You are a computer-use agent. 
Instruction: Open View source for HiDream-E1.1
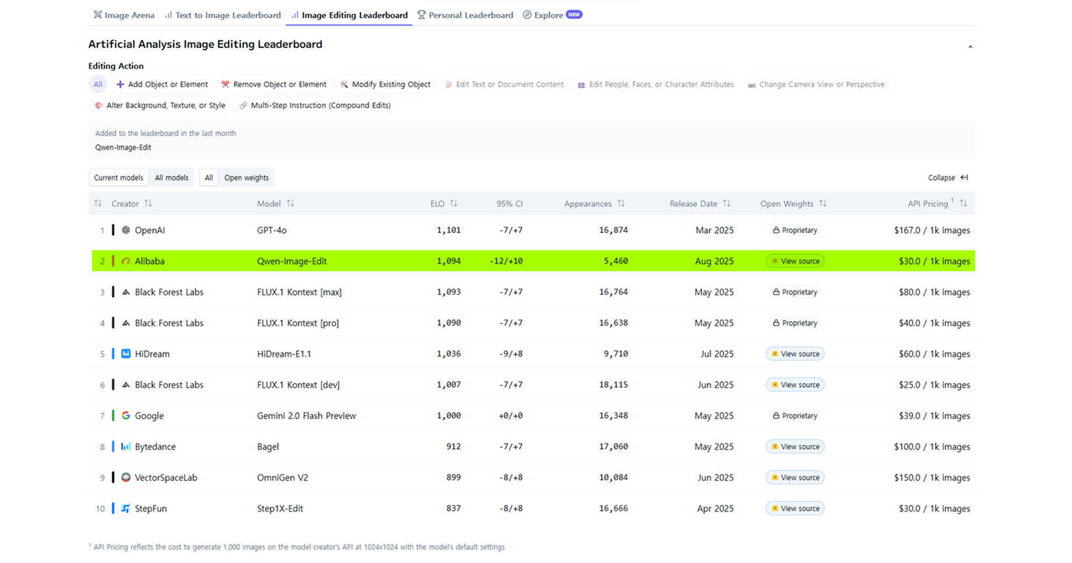point(795,354)
